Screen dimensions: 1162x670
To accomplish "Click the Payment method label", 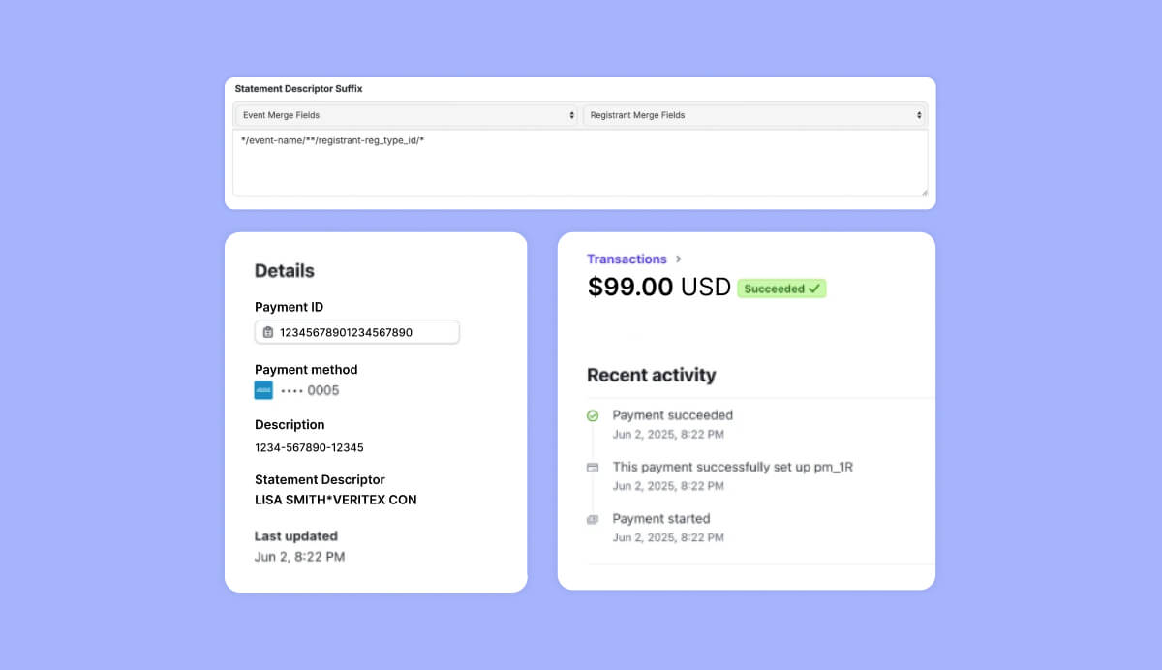I will tap(306, 369).
